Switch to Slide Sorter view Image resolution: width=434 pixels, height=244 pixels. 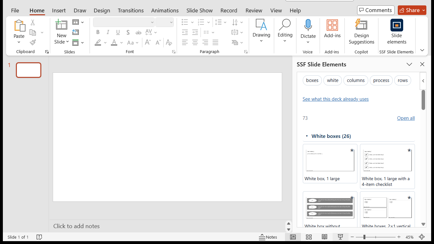[x=309, y=237]
